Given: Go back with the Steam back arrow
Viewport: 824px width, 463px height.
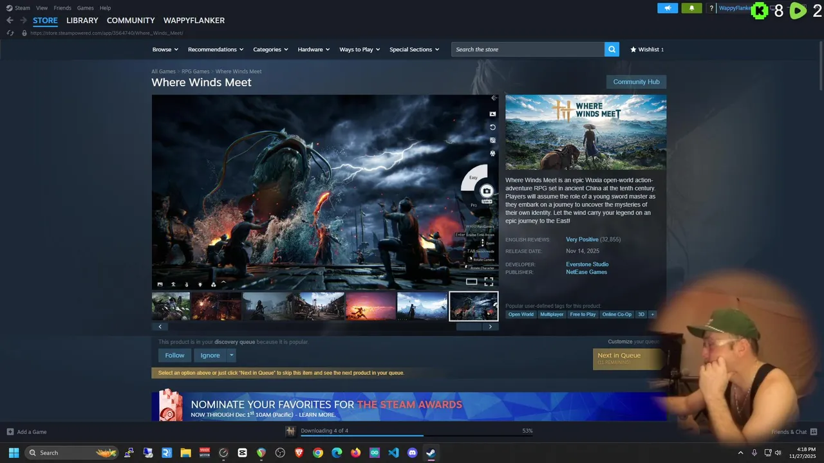Looking at the screenshot, I should [x=10, y=21].
